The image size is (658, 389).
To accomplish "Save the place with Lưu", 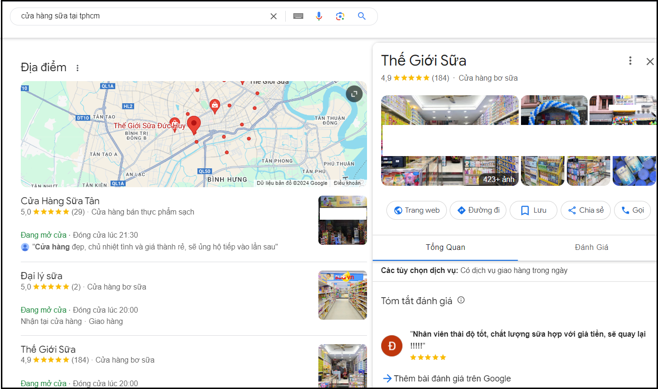I will coord(533,210).
